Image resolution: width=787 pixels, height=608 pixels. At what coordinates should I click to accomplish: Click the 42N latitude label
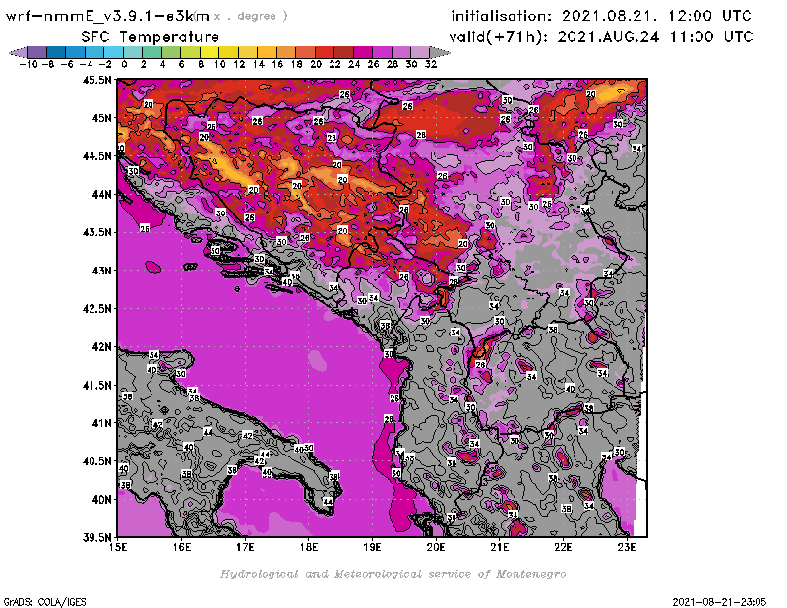click(x=101, y=347)
